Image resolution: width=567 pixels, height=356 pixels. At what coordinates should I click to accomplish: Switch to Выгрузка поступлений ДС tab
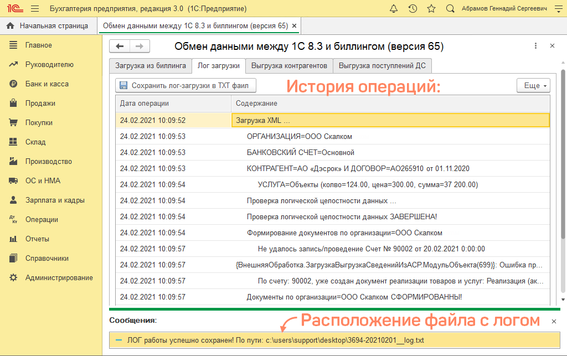point(382,66)
